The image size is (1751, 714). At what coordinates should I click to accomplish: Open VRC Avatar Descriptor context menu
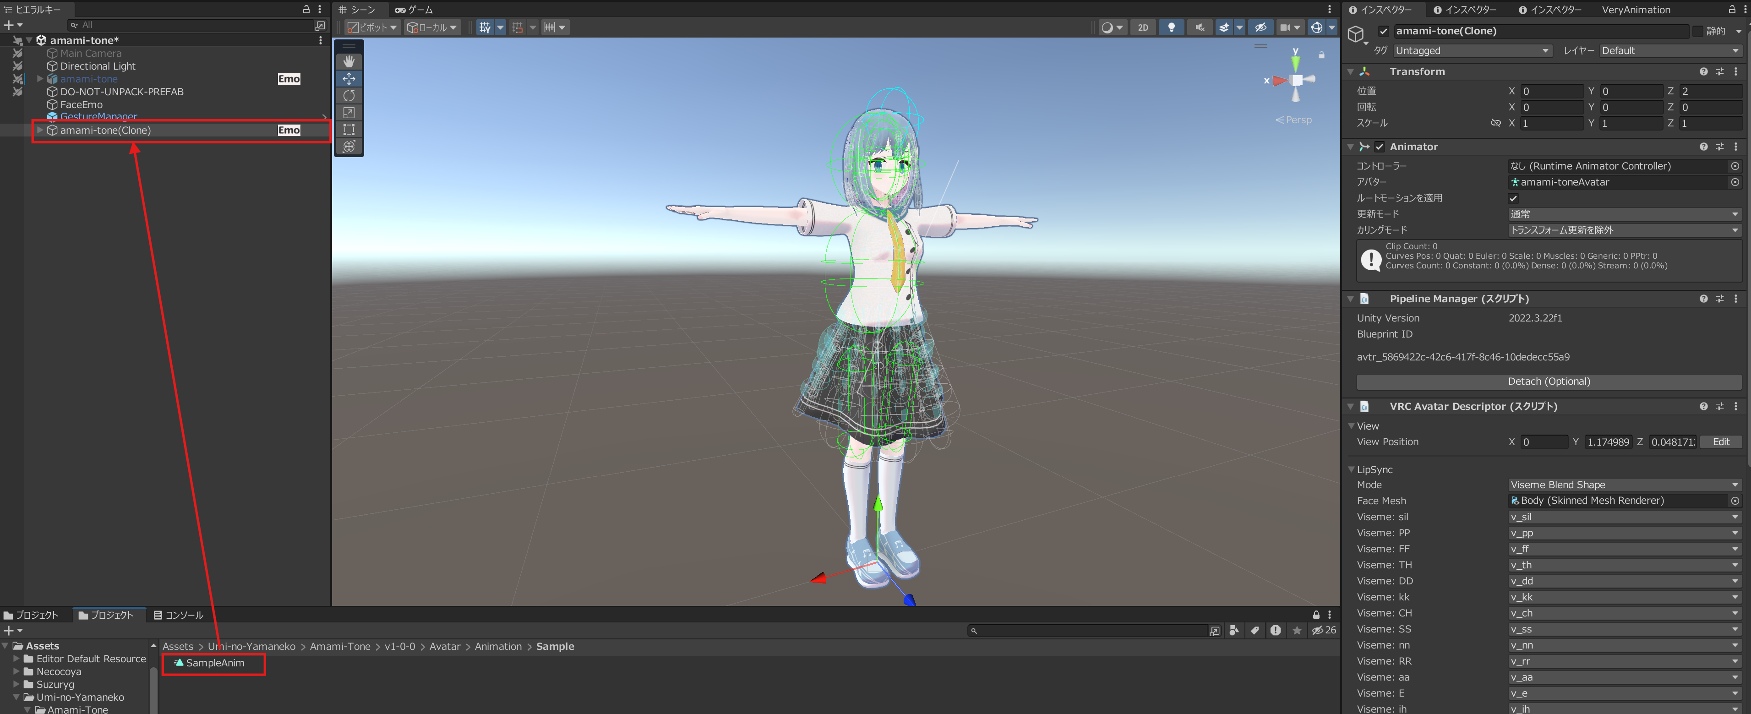click(x=1736, y=406)
